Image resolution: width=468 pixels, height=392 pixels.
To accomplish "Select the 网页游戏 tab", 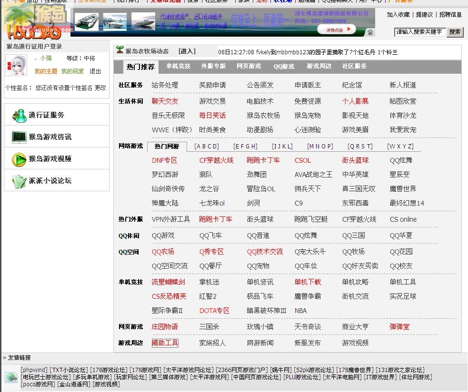I will click(x=249, y=66).
